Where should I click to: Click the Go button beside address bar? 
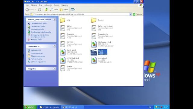(138, 14)
